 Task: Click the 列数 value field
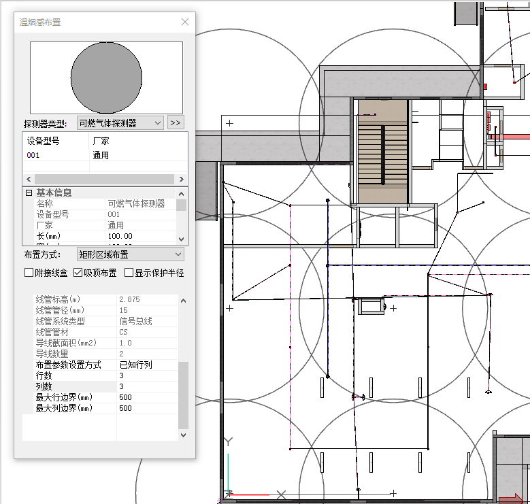146,386
